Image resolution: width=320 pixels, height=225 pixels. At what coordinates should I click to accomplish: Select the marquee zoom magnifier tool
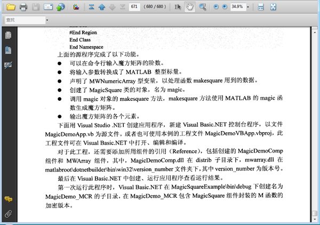pos(203,7)
